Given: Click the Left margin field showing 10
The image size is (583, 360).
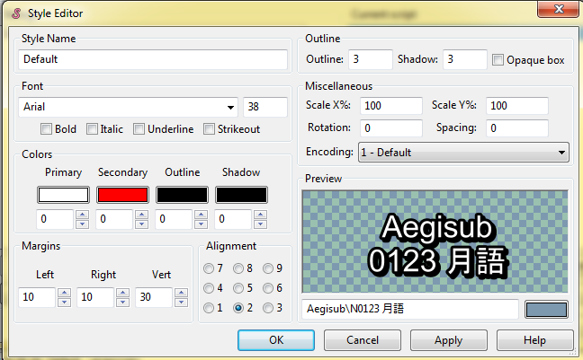Looking at the screenshot, I should [37, 297].
